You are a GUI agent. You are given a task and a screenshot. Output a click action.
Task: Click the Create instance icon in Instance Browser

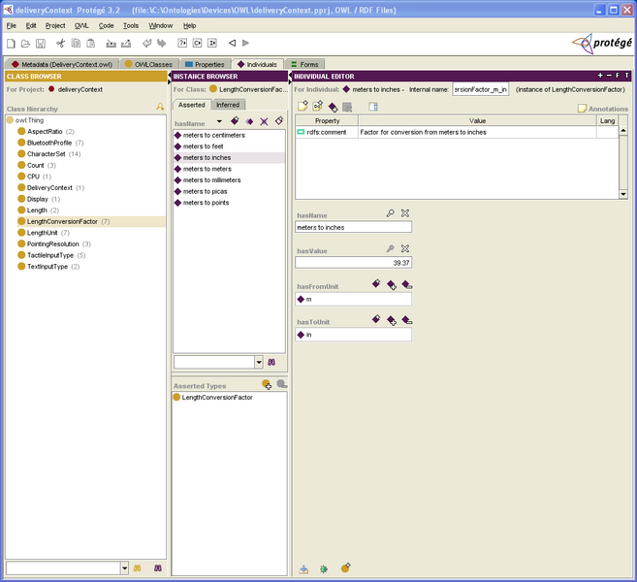coord(235,120)
